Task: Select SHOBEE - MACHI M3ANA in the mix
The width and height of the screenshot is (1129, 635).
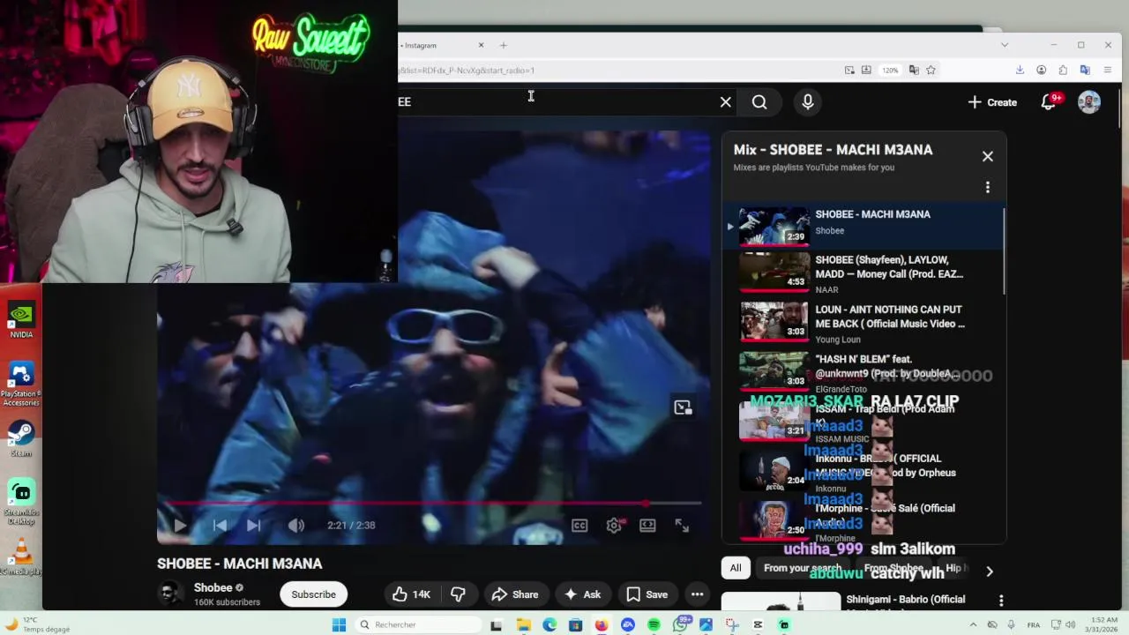Action: pyautogui.click(x=863, y=225)
